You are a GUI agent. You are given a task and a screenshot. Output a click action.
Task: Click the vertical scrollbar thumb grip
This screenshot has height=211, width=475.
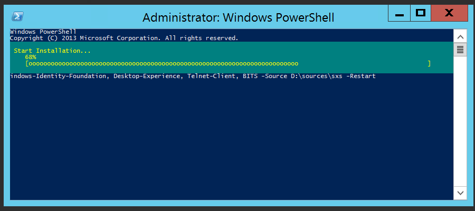[x=460, y=50]
